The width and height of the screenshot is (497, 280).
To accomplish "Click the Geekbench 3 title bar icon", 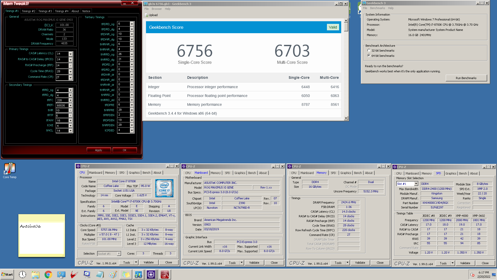I will click(364, 3).
